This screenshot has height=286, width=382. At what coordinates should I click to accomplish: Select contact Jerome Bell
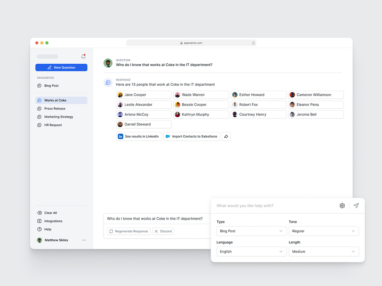tap(316, 114)
